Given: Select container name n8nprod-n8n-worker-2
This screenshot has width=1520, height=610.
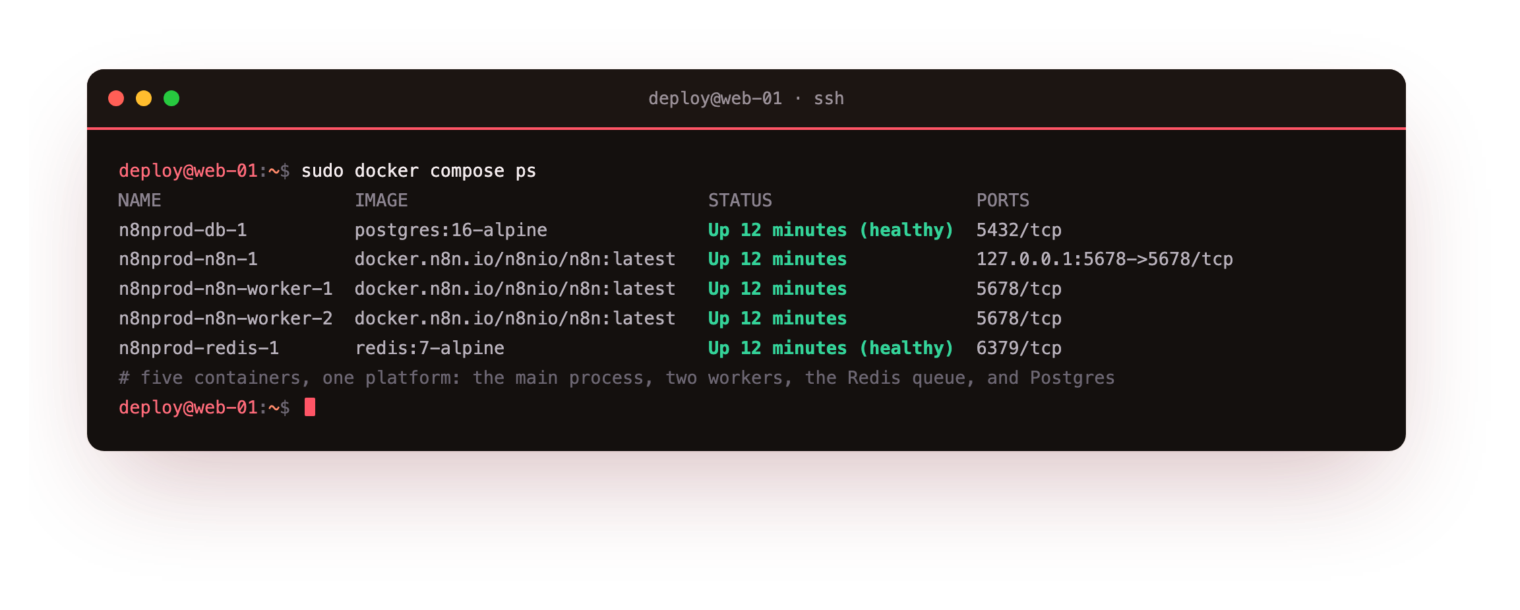Looking at the screenshot, I should (226, 319).
